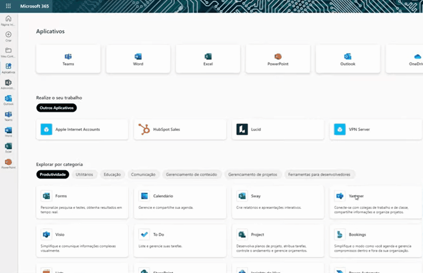Switch to the Educação category
The image size is (423, 273).
pyautogui.click(x=112, y=174)
